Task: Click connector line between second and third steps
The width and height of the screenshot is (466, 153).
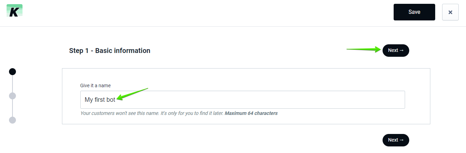Action: 12,108
